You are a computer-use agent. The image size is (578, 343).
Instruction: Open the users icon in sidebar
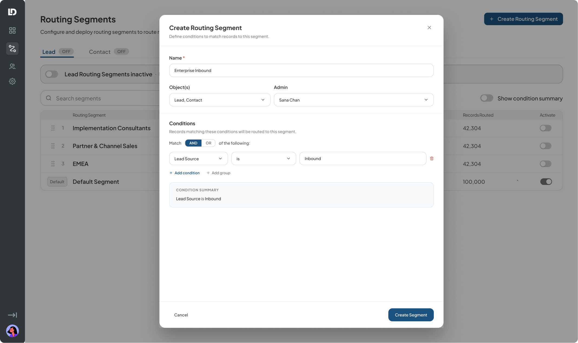click(x=12, y=66)
